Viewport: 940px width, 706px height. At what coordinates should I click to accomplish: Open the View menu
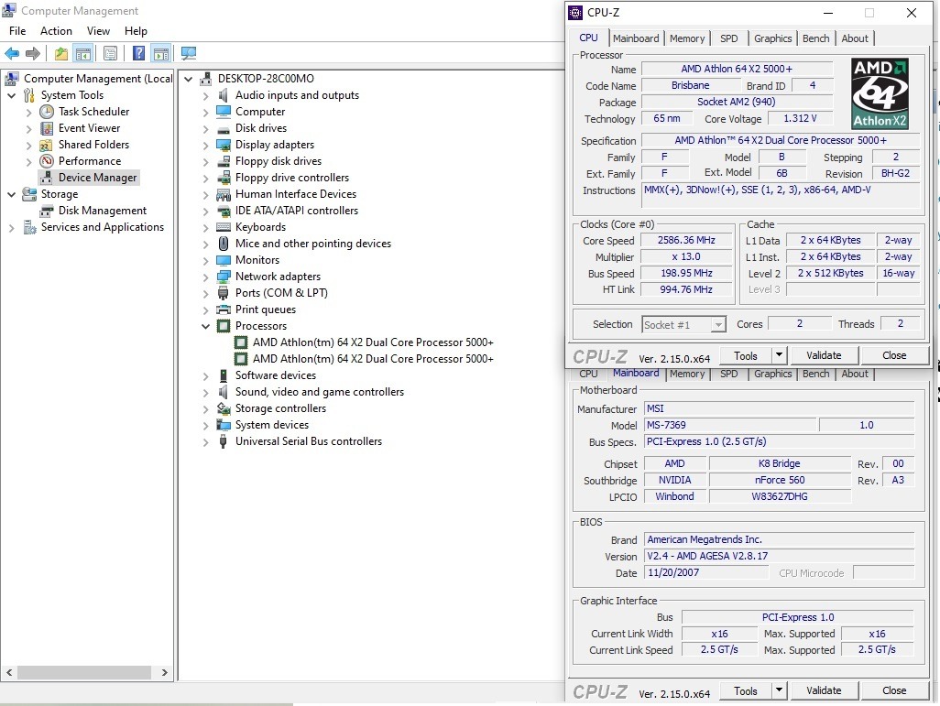click(x=98, y=31)
